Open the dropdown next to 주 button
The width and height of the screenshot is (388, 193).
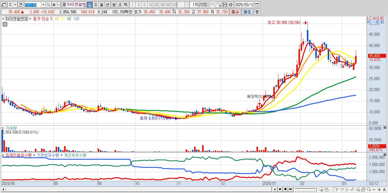point(15,5)
